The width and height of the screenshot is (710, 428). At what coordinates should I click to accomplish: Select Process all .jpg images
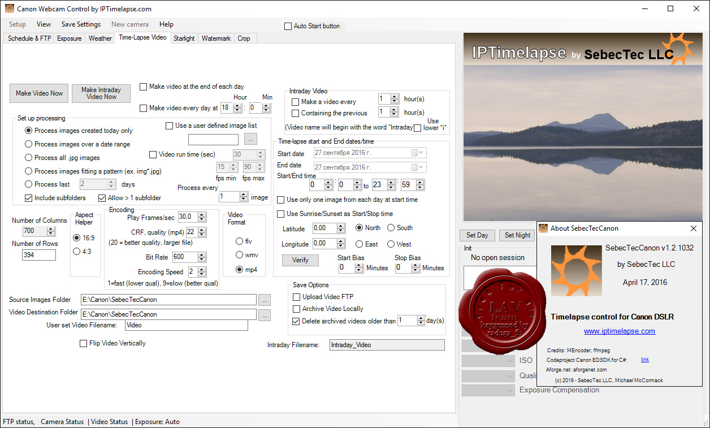[x=29, y=158]
